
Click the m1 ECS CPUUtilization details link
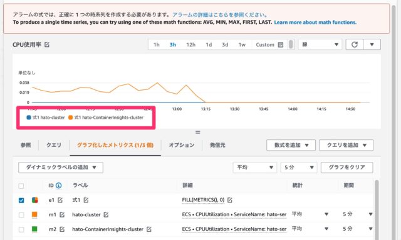pyautogui.click(x=234, y=215)
